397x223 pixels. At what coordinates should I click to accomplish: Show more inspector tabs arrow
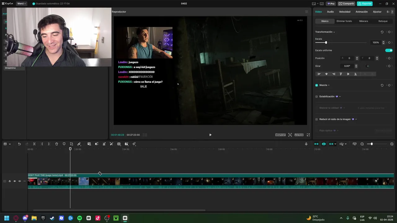392,12
